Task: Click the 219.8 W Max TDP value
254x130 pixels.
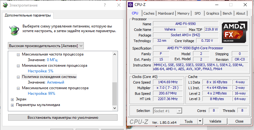Action: coord(211,29)
